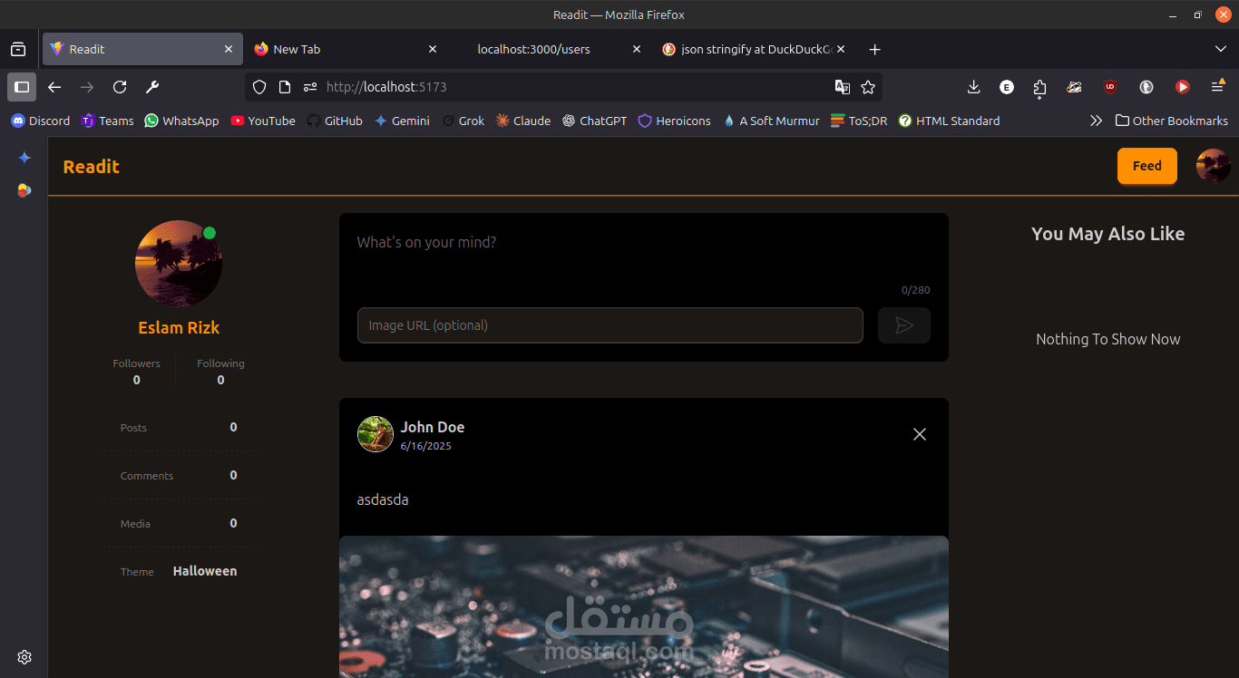Change theme by clicking Halloween
Screen dimensions: 1239x678
click(205, 571)
